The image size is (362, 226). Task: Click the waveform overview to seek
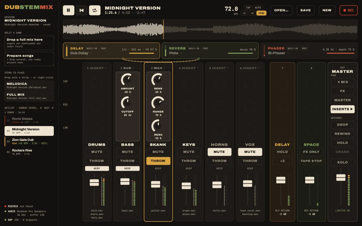tap(210, 29)
